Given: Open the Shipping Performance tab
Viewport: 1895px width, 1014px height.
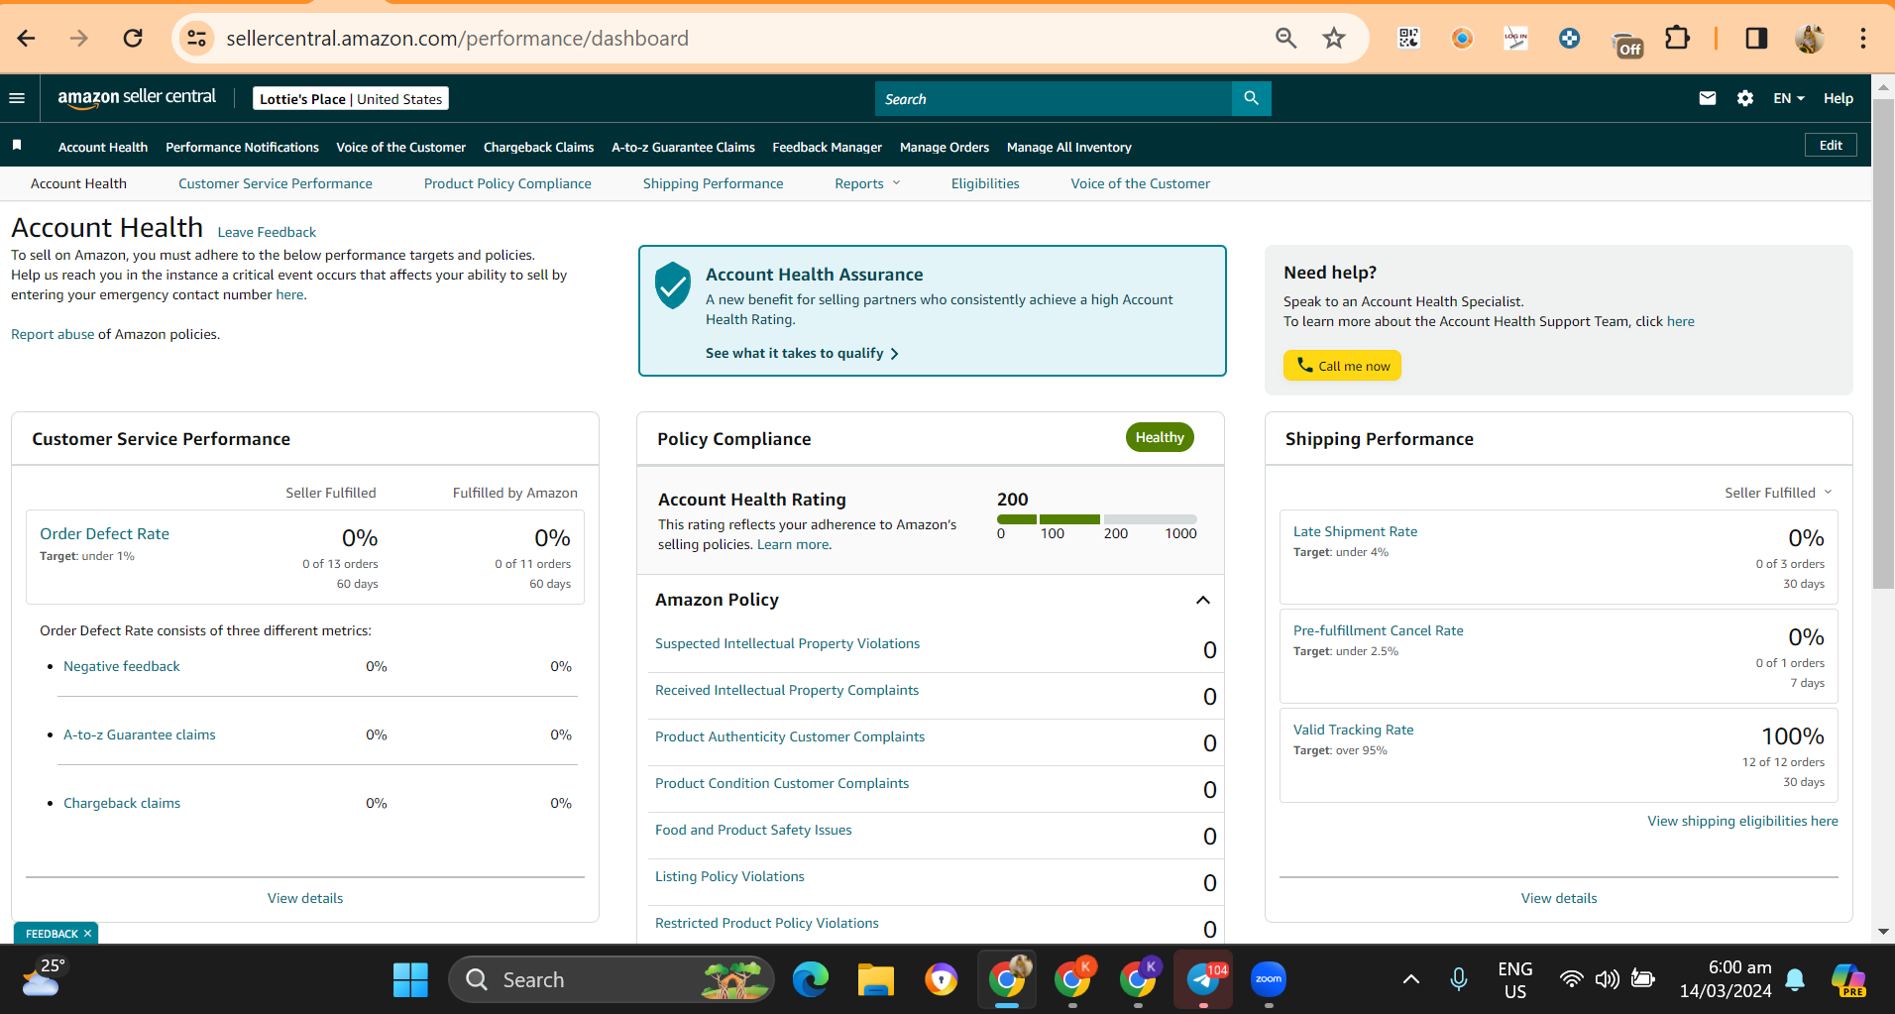Looking at the screenshot, I should pos(713,183).
